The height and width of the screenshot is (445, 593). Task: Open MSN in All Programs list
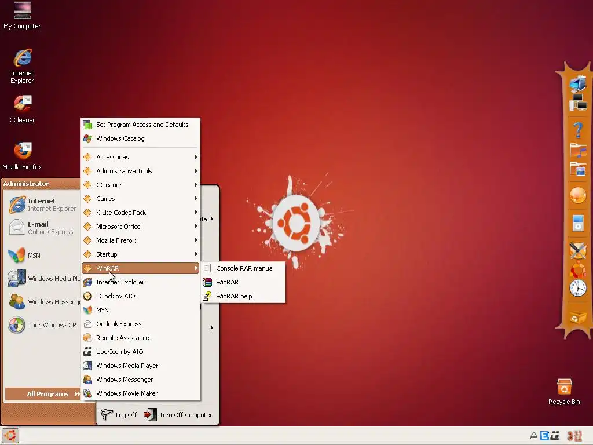[x=141, y=310]
